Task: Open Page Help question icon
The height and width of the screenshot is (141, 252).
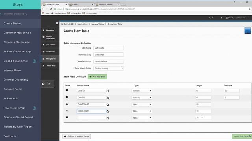Action: (x=43, y=84)
